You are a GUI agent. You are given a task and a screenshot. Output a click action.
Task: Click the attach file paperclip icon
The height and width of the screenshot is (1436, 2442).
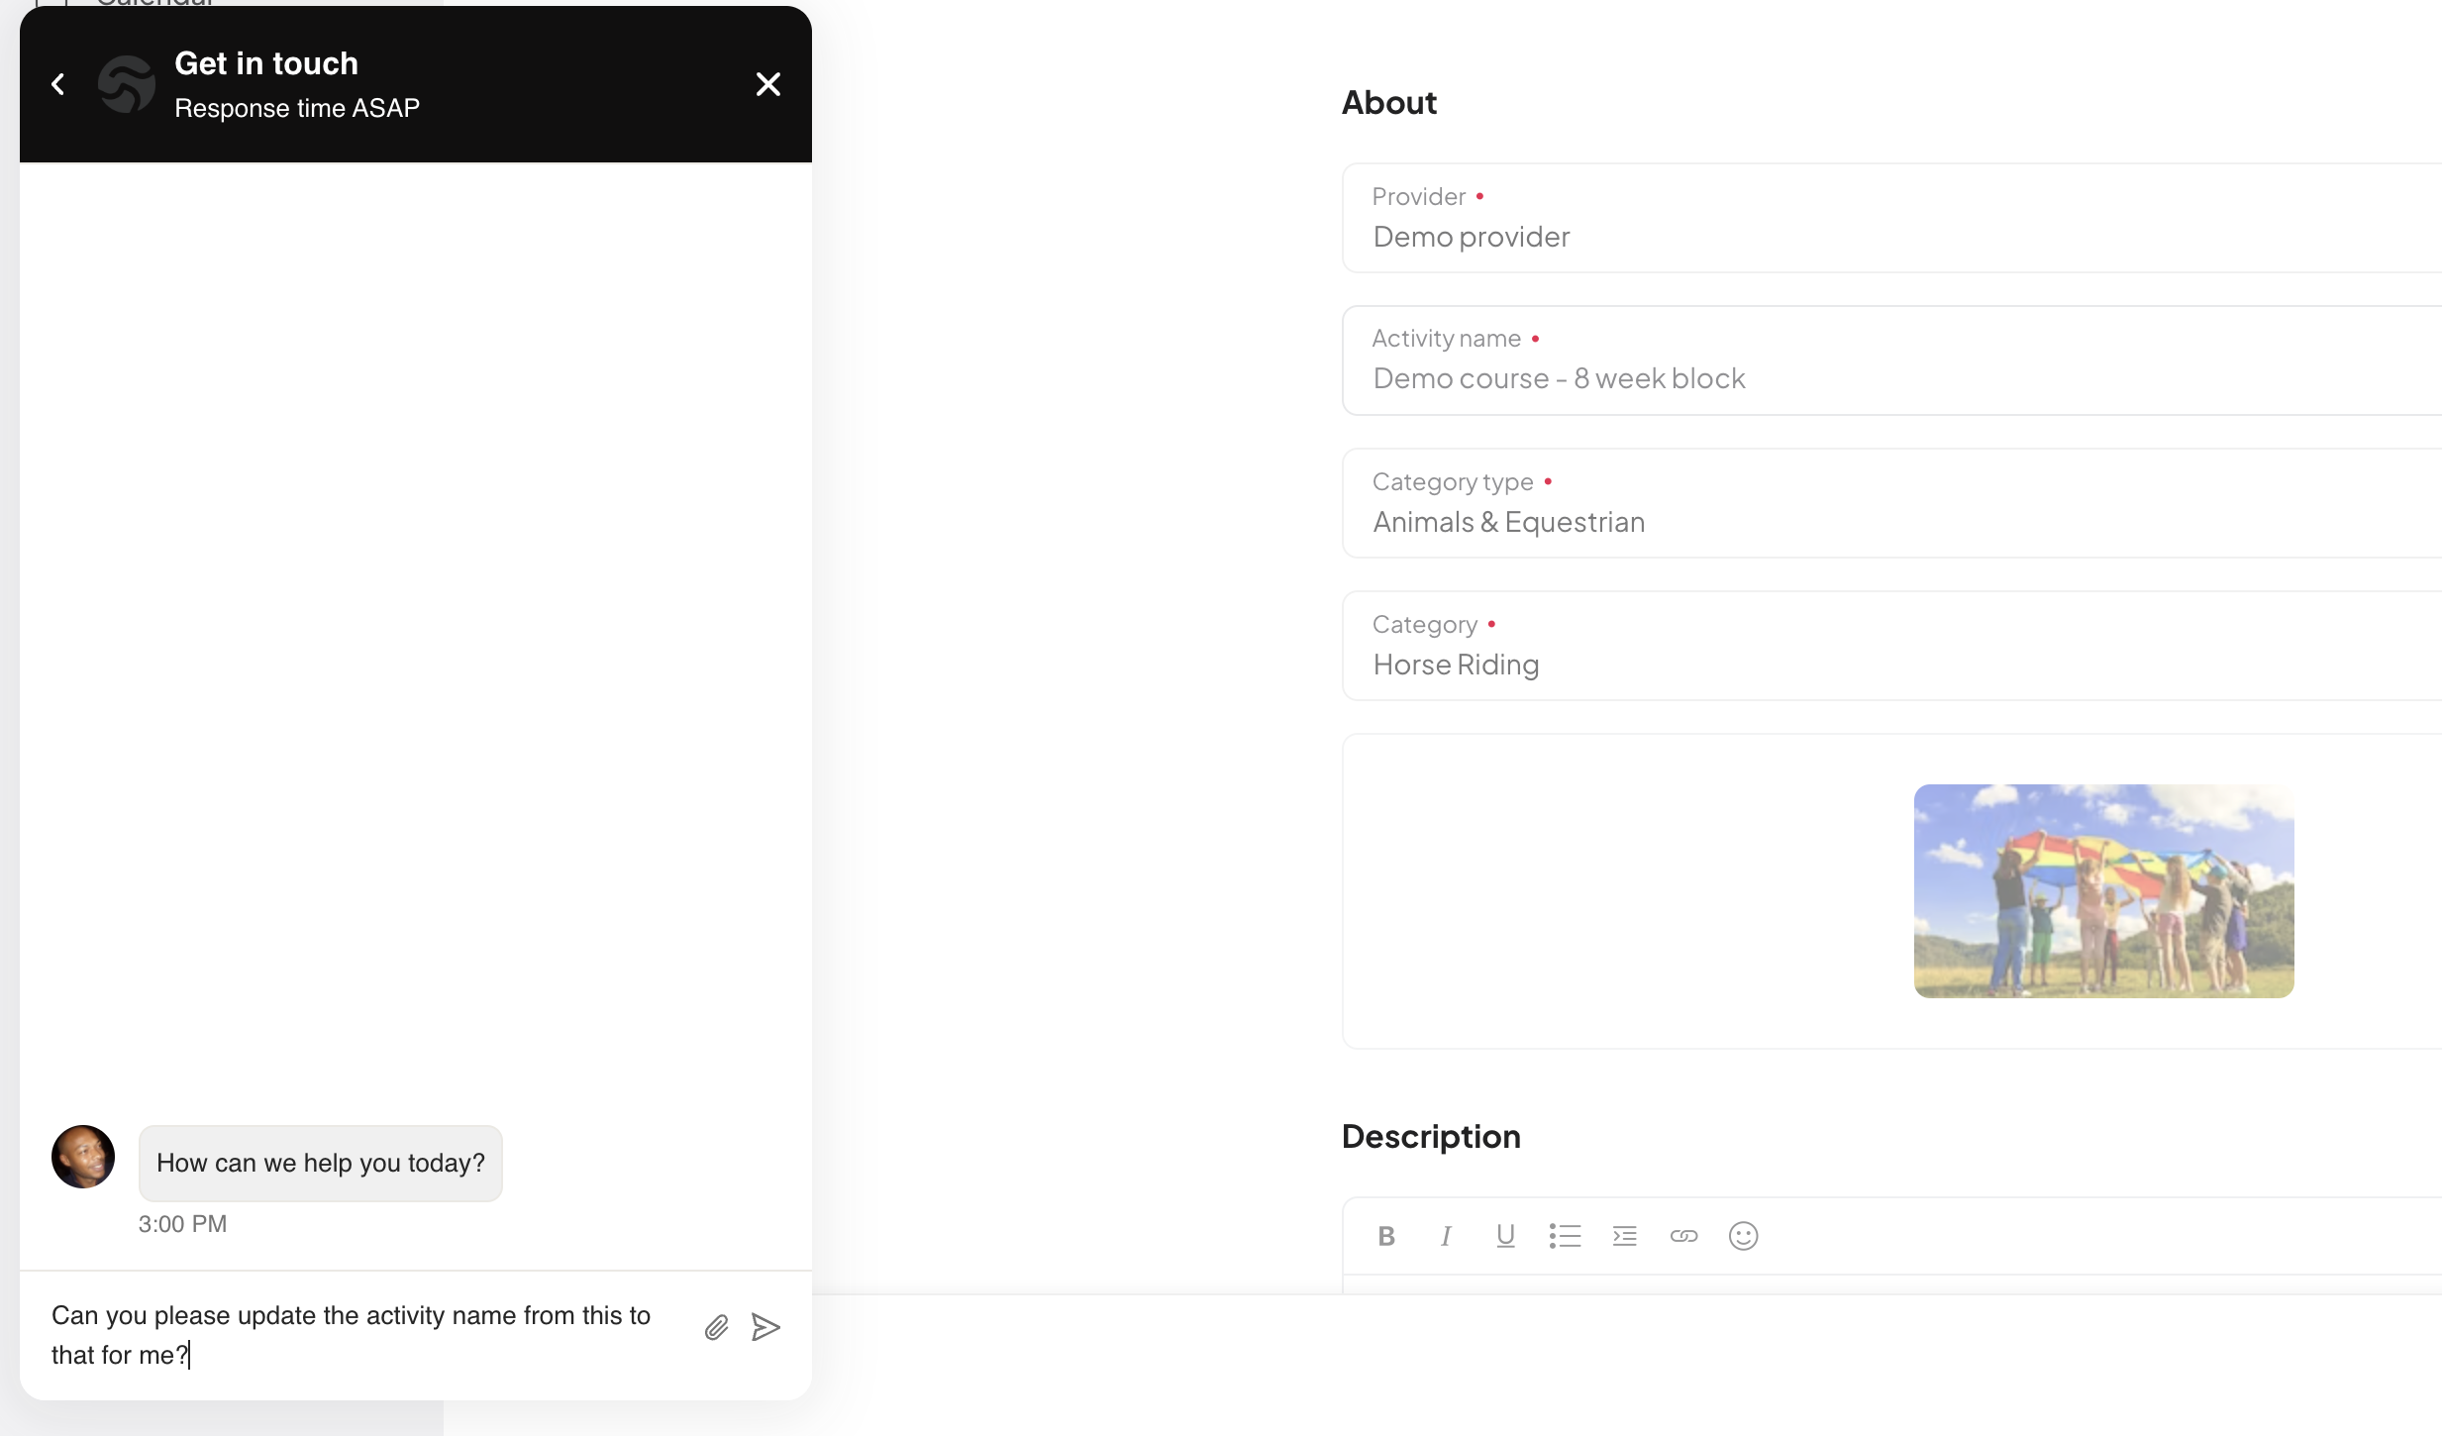click(716, 1327)
